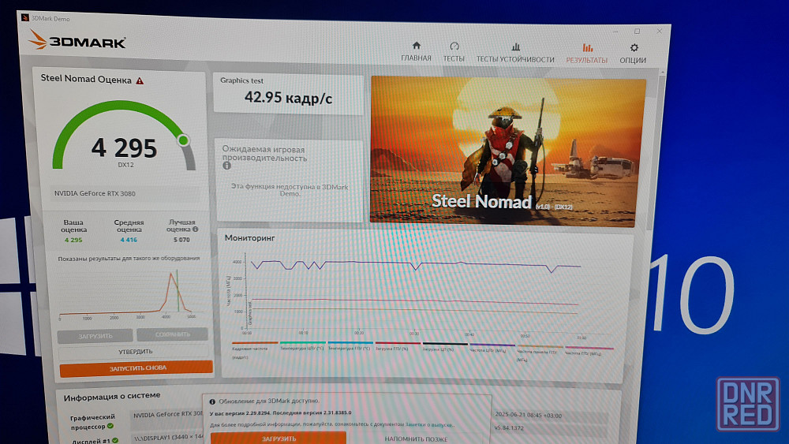
Task: Toggle the Частота ЦПУ legend line
Action: (x=492, y=348)
